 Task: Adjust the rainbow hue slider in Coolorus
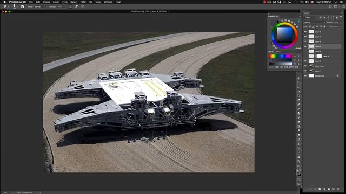[x=280, y=56]
